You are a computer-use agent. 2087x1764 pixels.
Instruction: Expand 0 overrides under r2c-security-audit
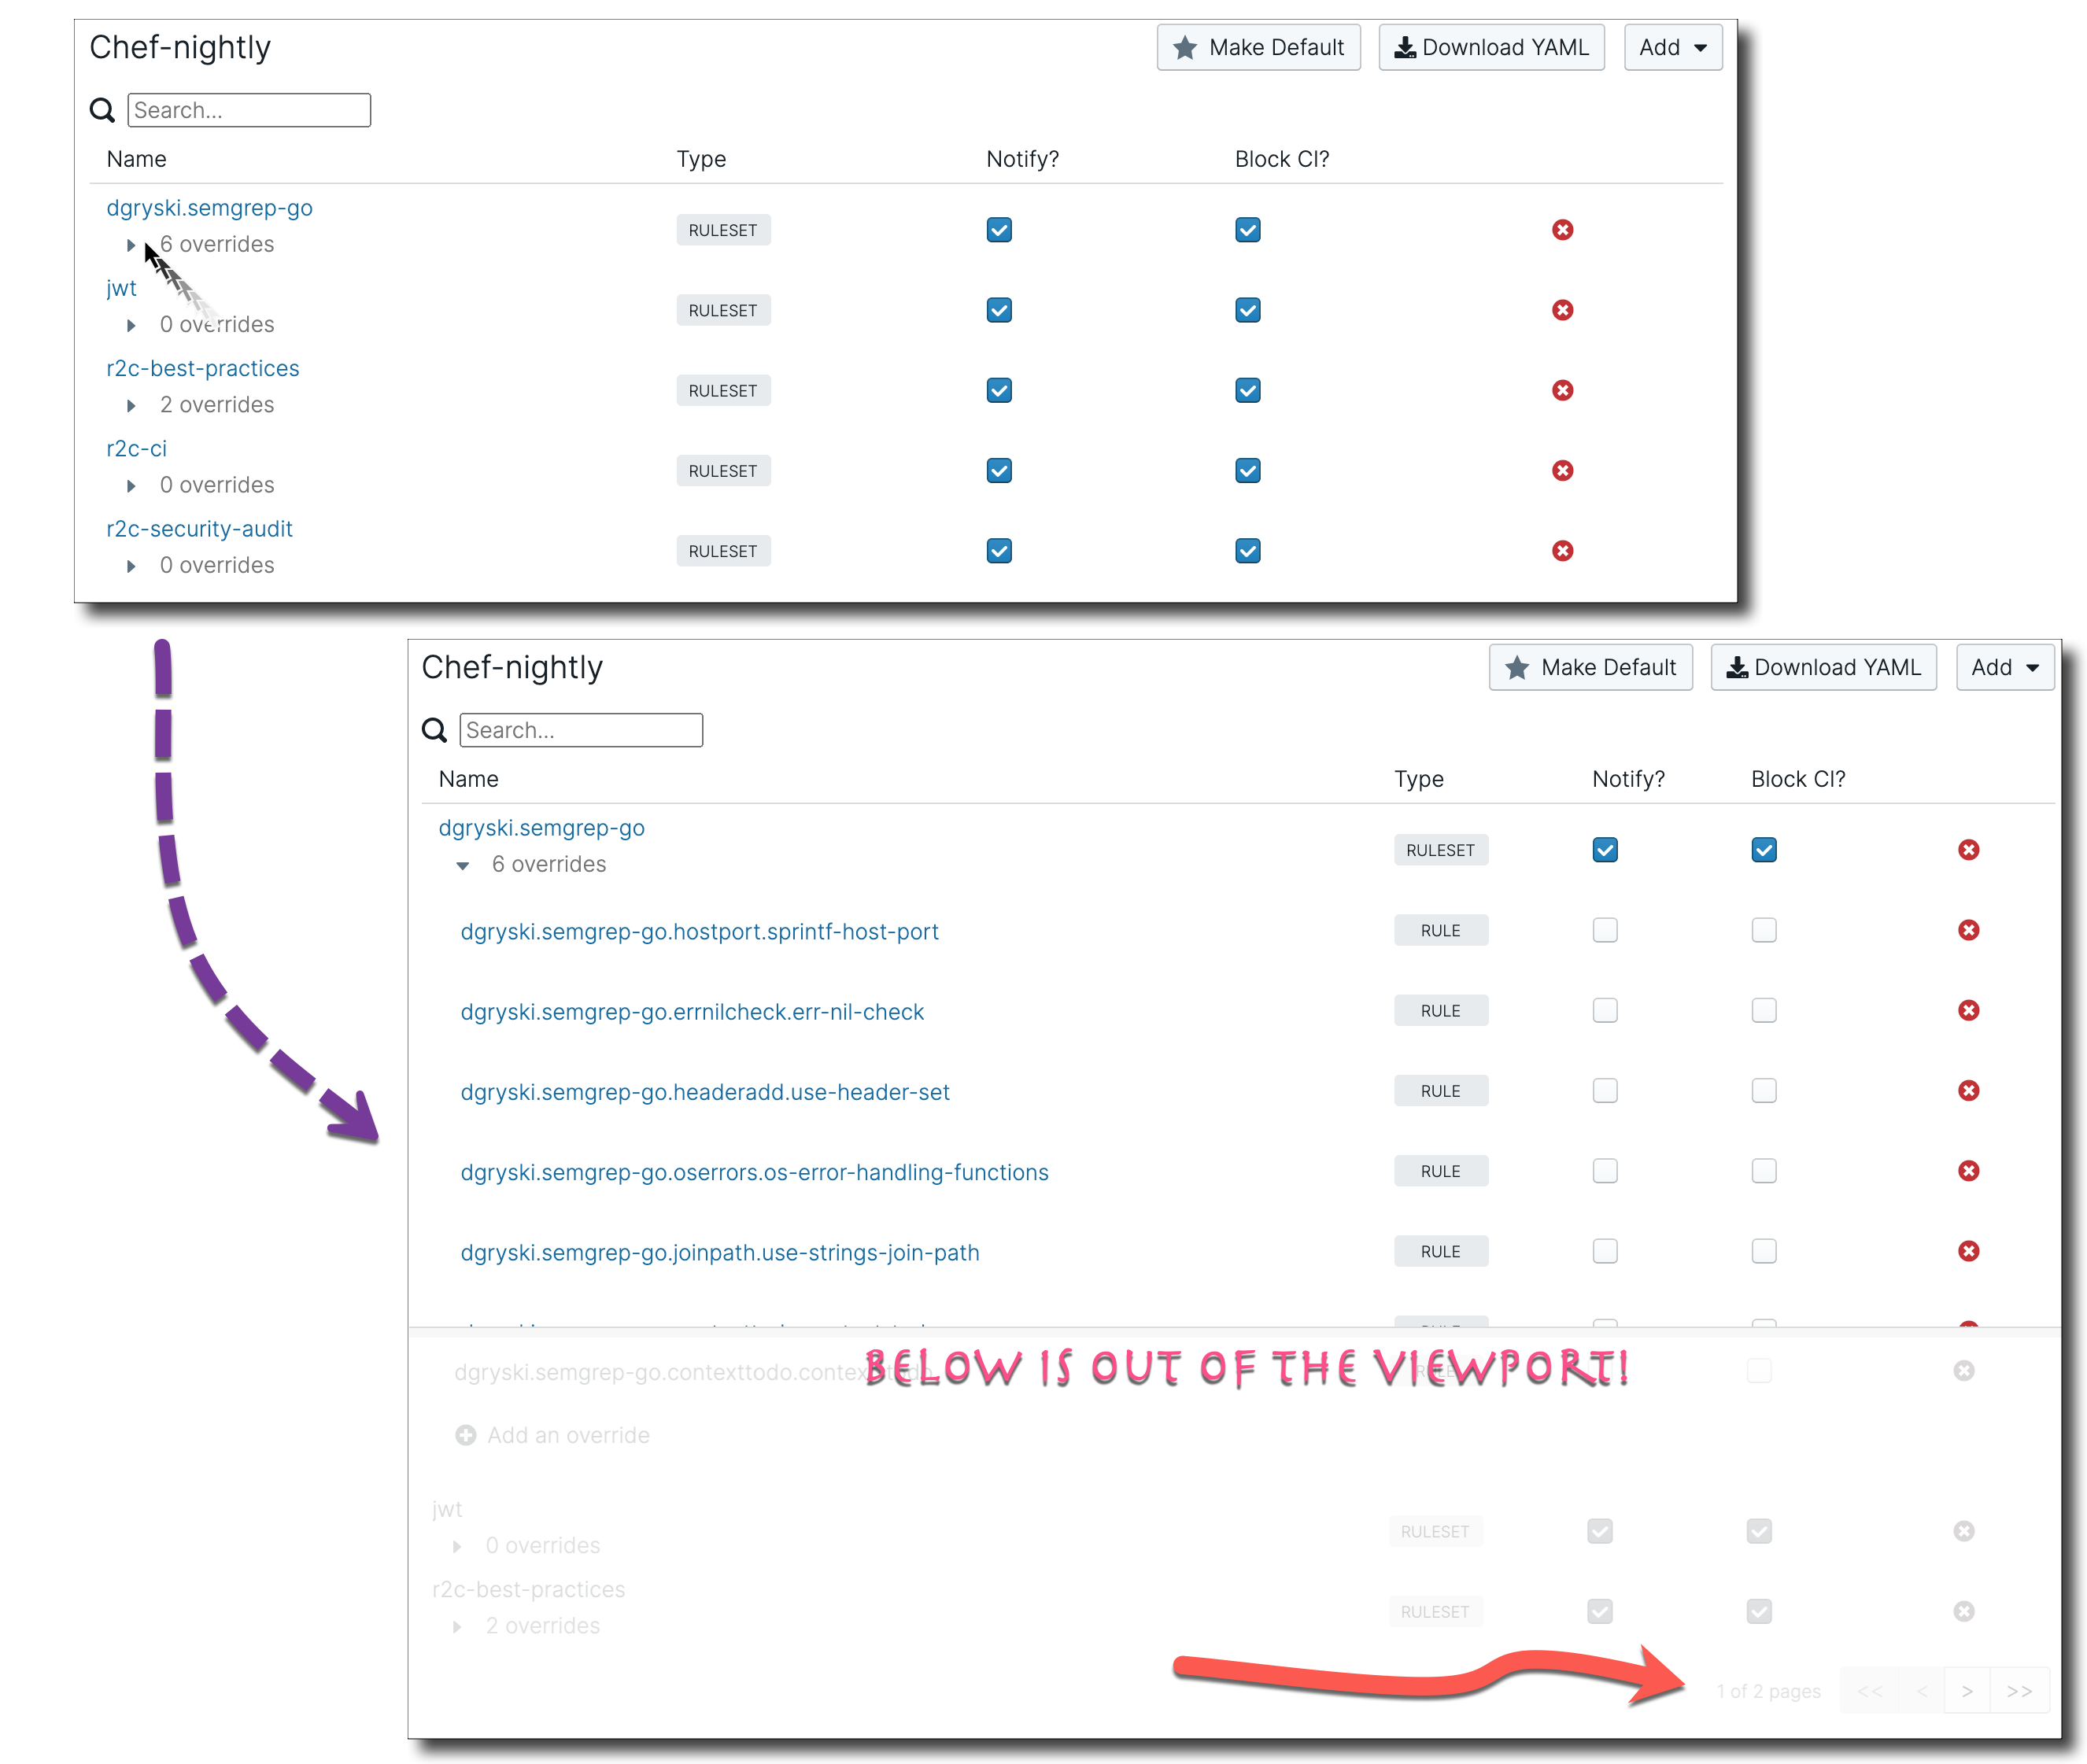click(x=131, y=566)
